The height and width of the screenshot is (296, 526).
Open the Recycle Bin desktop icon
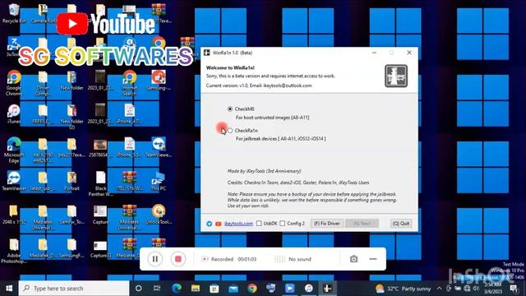tap(14, 13)
